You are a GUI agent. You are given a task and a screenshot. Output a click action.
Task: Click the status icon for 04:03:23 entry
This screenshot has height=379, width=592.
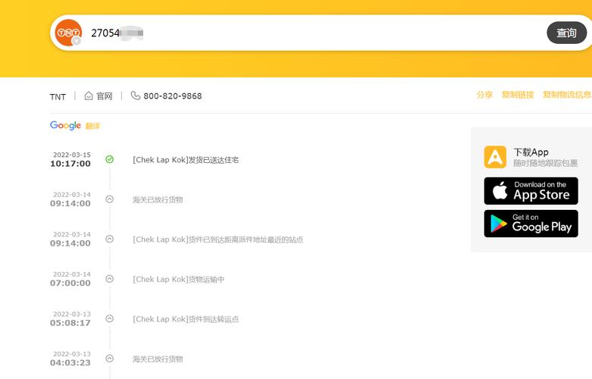tap(109, 359)
